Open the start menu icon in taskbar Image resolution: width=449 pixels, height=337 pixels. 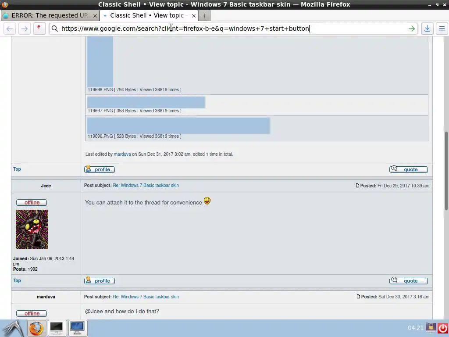pos(13,328)
